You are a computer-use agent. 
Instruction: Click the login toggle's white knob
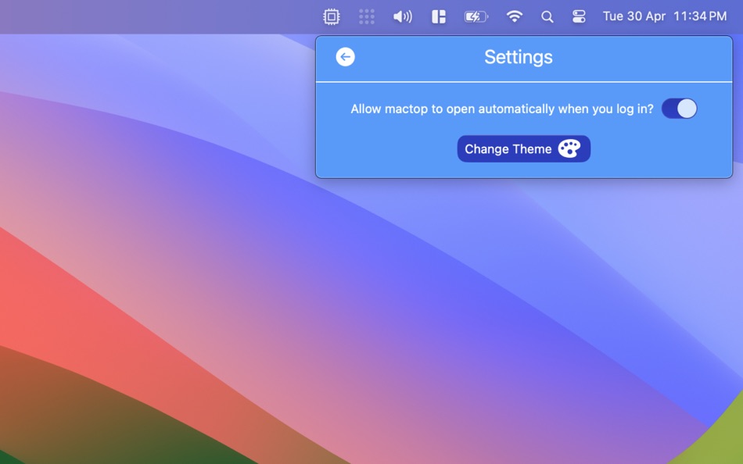686,109
